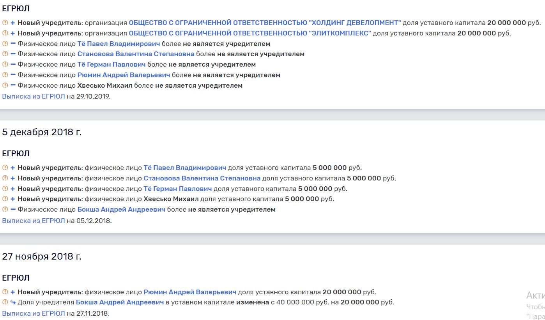Open Бокша Андрей Андреевич link in the share changed row
Image resolution: width=545 pixels, height=320 pixels.
[x=120, y=302]
